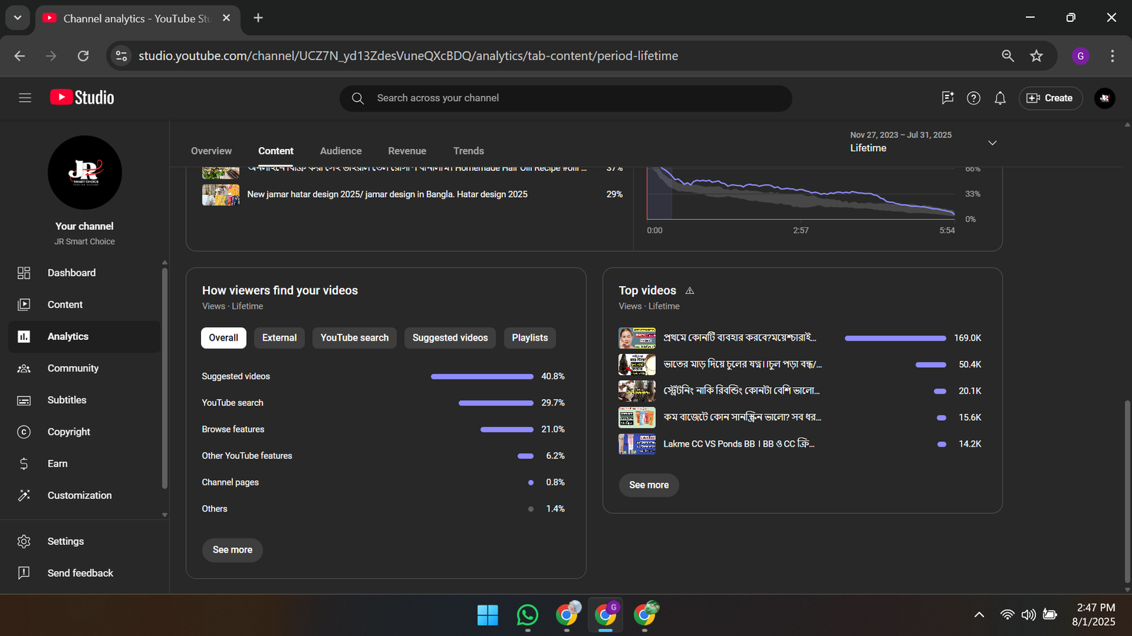Click See more under traffic sources
This screenshot has width=1132, height=636.
pyautogui.click(x=232, y=550)
